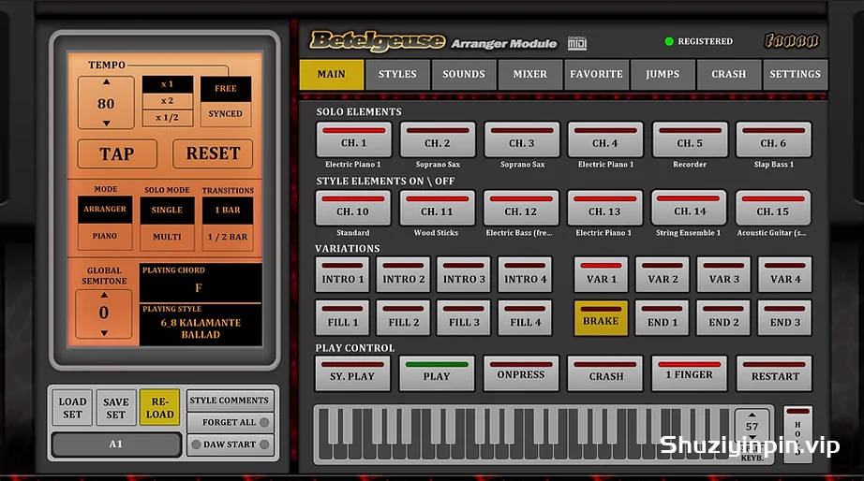Set transitions to 1 BAR
The height and width of the screenshot is (481, 864).
point(228,211)
